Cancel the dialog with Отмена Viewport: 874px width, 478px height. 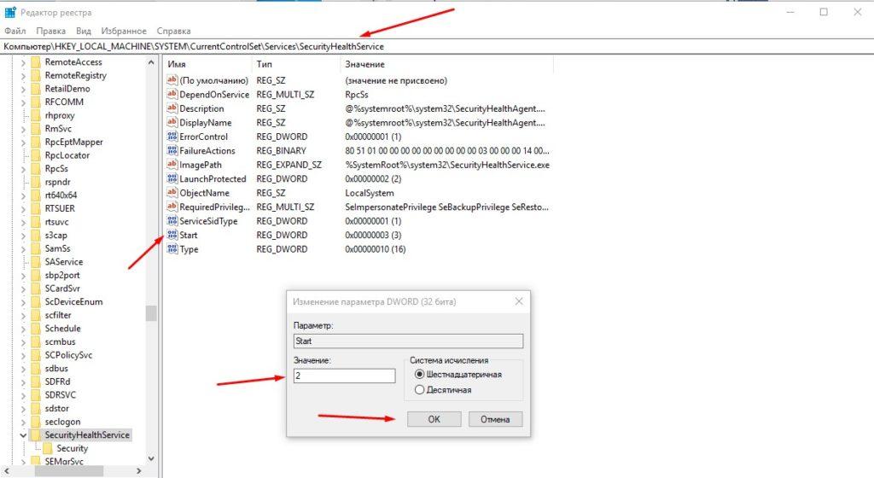[x=496, y=419]
